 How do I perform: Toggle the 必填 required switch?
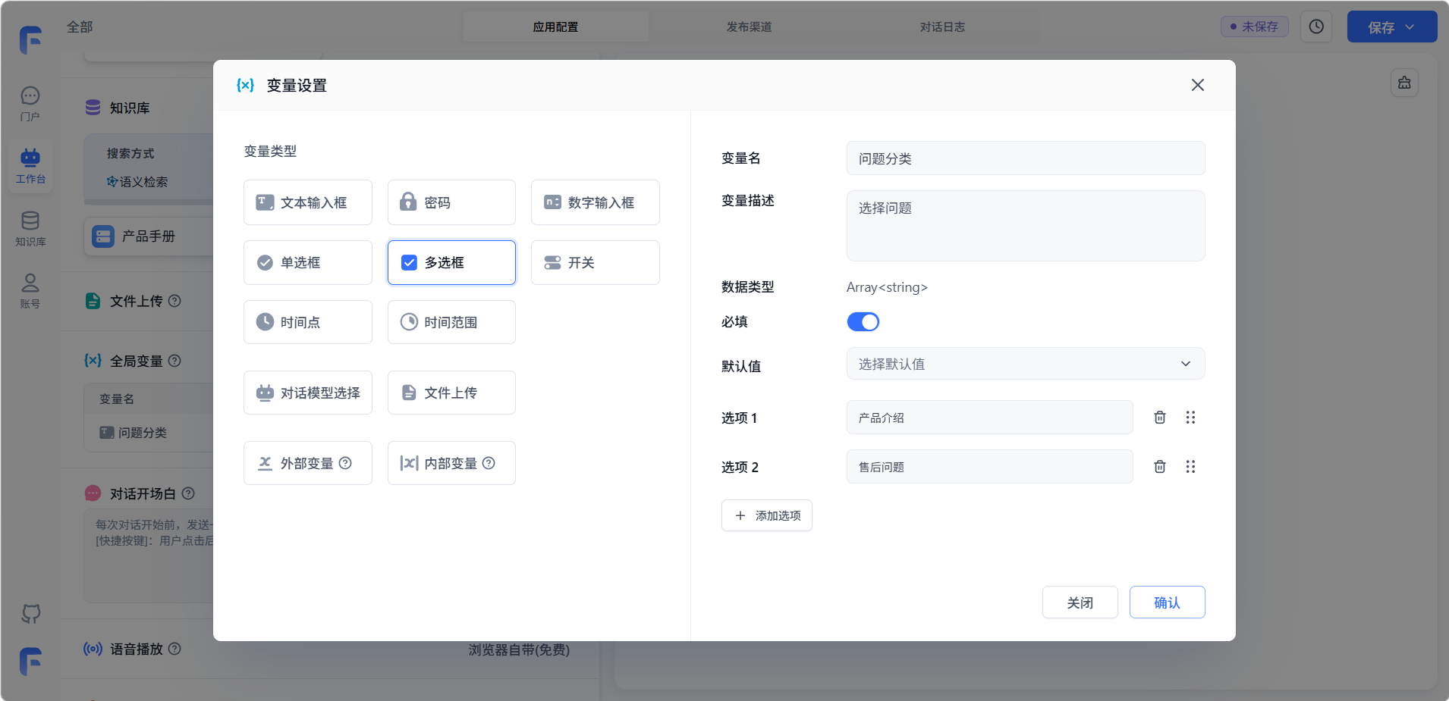863,322
